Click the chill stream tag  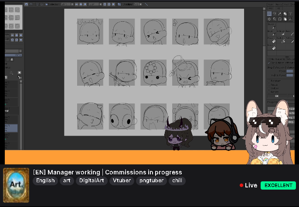[x=177, y=180]
